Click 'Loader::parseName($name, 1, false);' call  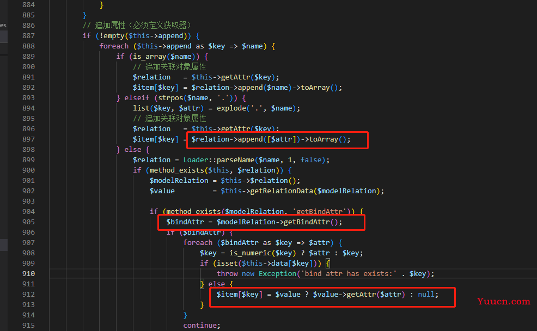(257, 160)
